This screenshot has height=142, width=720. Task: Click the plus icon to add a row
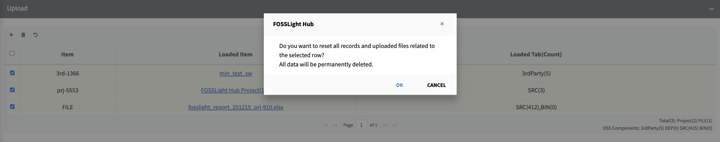coord(11,35)
